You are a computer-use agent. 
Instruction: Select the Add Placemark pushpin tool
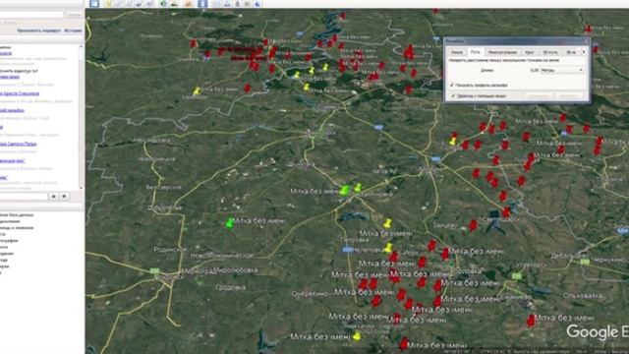tap(108, 4)
